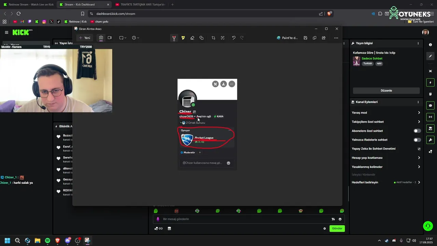Viewport: 437px width, 246px height.
Task: Click the lightning bolt sidebar icon
Action: click(430, 83)
